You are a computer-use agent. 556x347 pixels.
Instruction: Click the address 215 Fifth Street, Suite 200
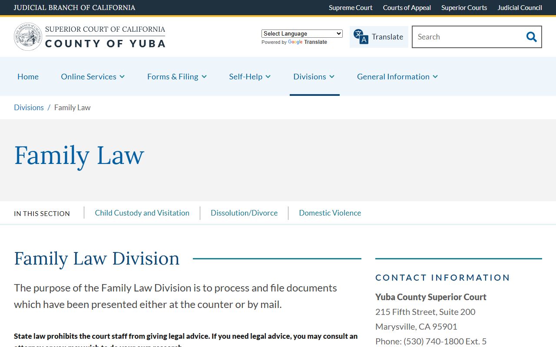coord(425,312)
